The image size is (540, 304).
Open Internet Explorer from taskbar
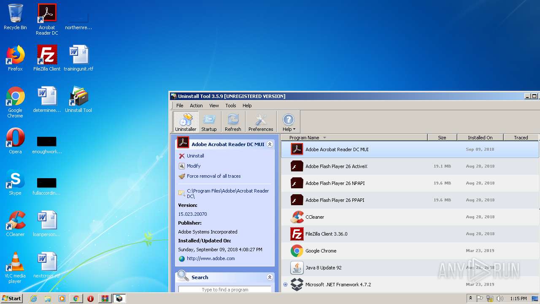[x=33, y=299]
